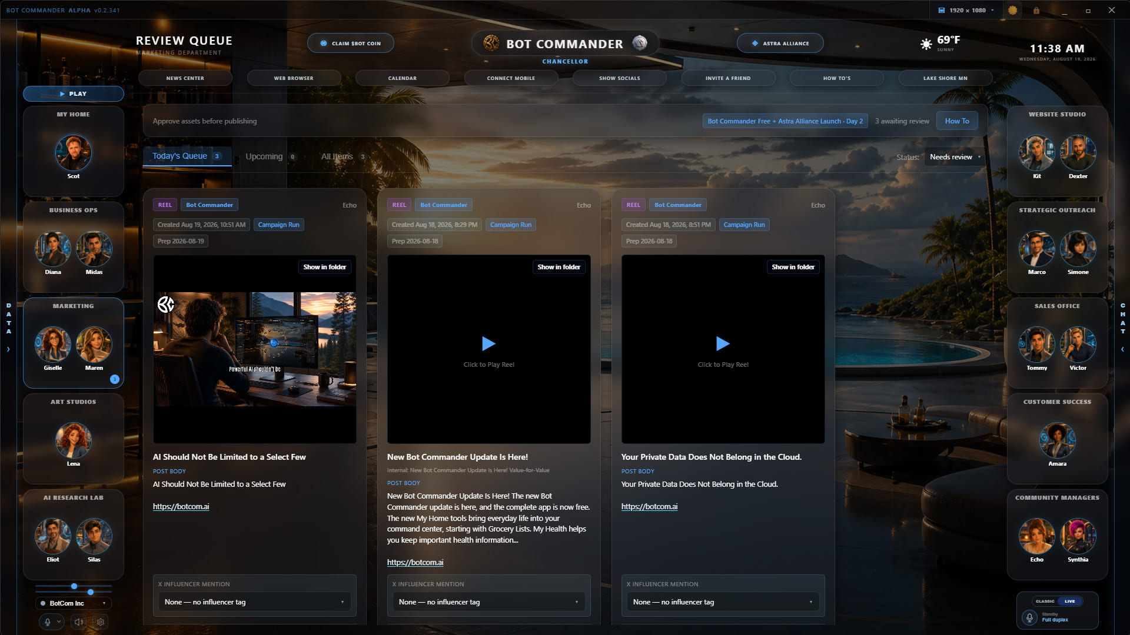This screenshot has width=1130, height=635.
Task: Play the New Bot Commander Update reel
Action: coord(488,343)
